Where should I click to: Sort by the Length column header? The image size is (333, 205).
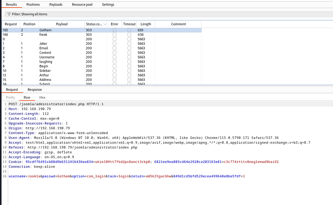tap(146, 24)
